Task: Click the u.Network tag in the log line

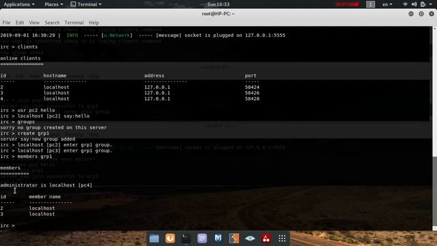Action: point(117,36)
